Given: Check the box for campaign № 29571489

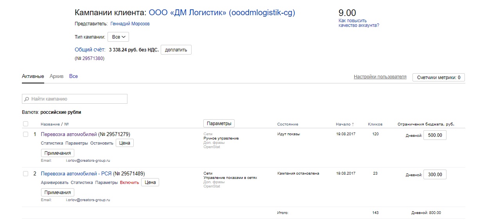Looking at the screenshot, I should tap(26, 173).
